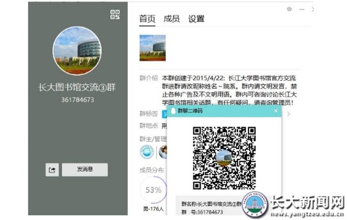Go to the 设置 settings tab
The image size is (347, 220).
(x=196, y=19)
